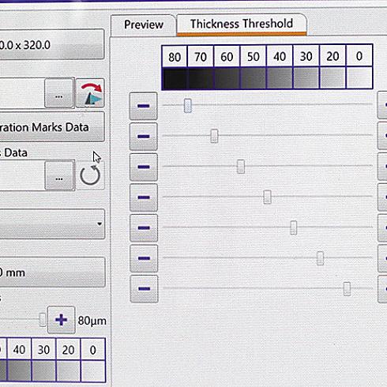Click the swatch under 70 in top scale
Viewport: 387px width, 387px height.
[201, 78]
